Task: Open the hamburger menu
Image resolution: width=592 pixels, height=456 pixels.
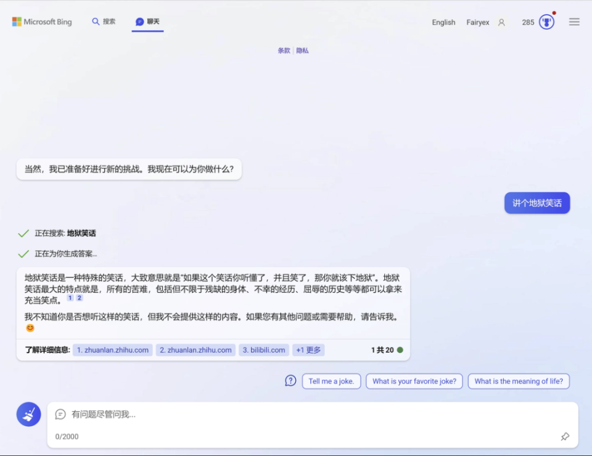Action: (x=574, y=22)
